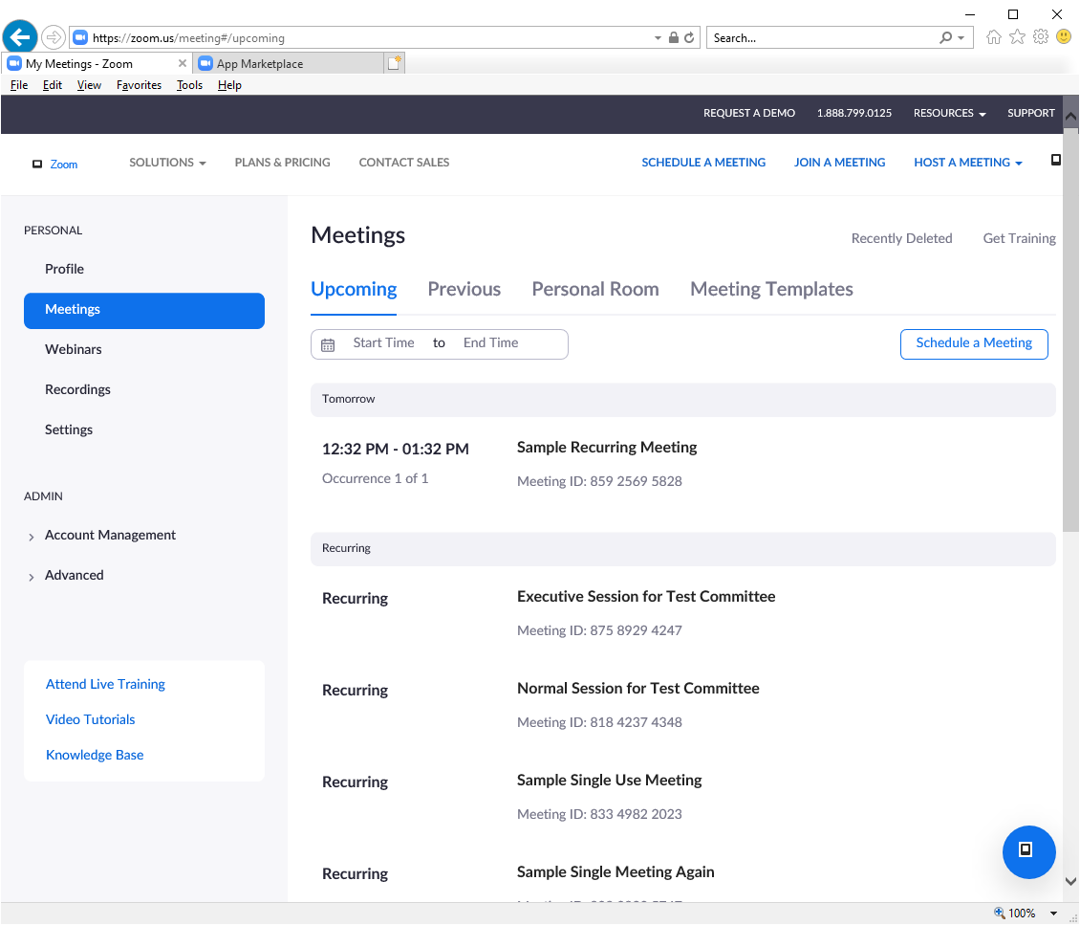
Task: Click the lock security icon in address bar
Action: pos(674,38)
